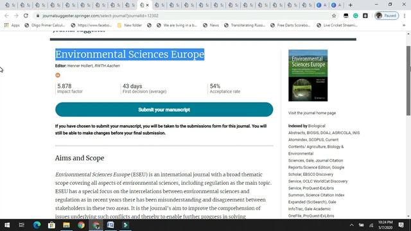411x231 pixels.
Task: Open Oligo Primer Calcul... bookmark
Action: click(45, 25)
